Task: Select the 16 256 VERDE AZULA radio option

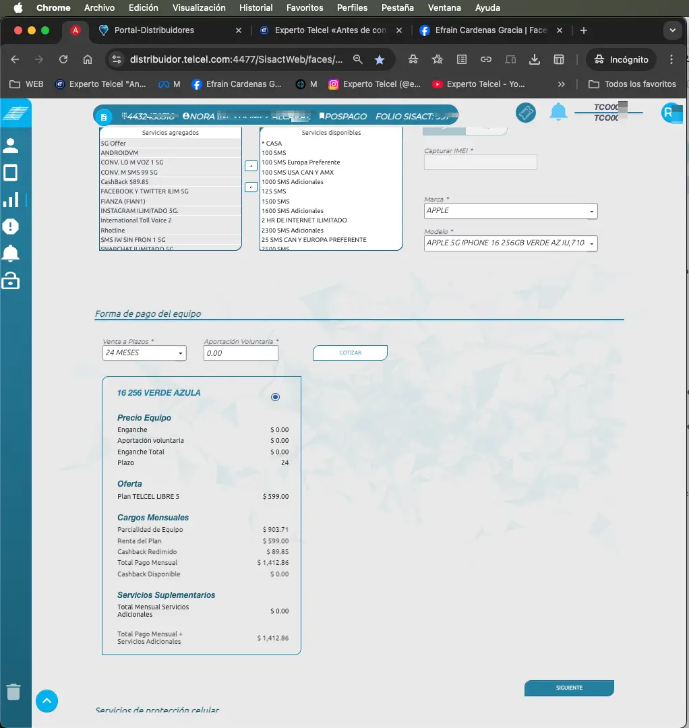Action: [275, 397]
